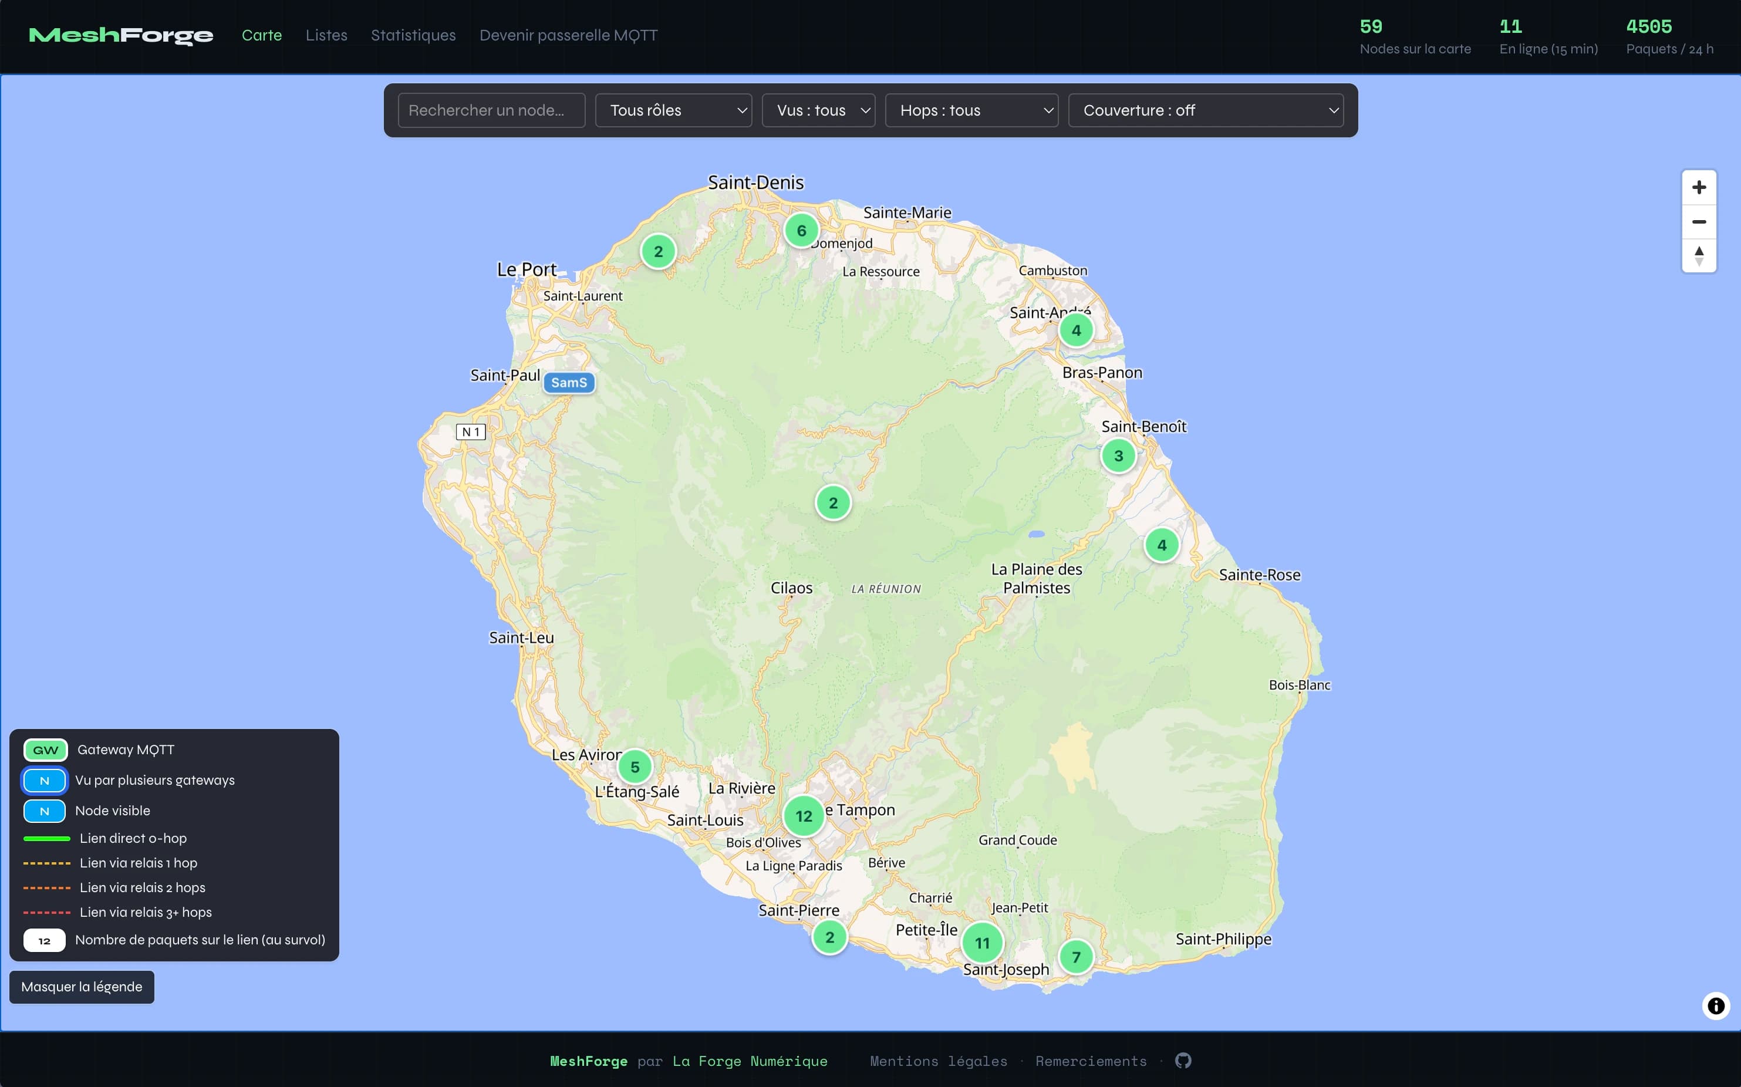Click MeshForge footer link

(x=589, y=1061)
